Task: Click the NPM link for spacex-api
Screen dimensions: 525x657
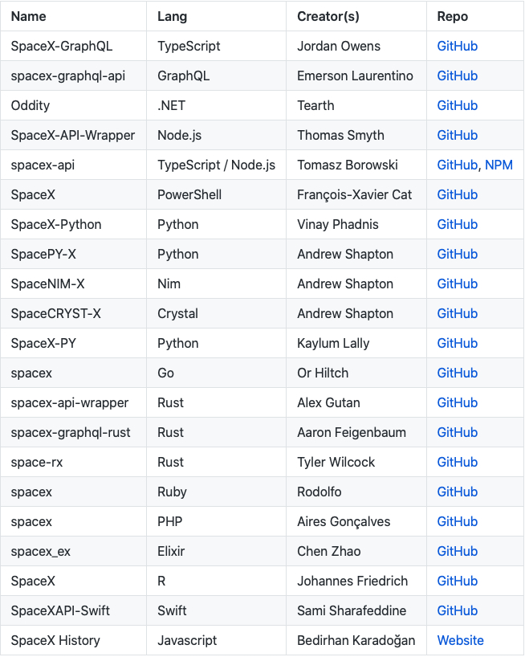Action: pos(499,165)
